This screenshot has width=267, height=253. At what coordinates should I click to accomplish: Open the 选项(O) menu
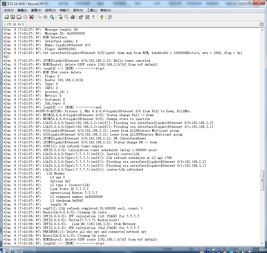coord(50,10)
